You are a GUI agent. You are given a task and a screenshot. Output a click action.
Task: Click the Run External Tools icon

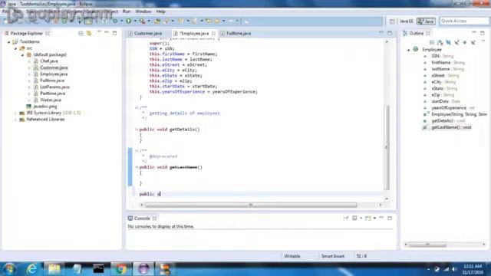(x=142, y=21)
